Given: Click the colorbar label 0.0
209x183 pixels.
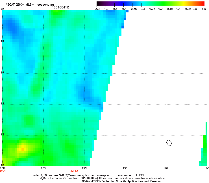Looking at the screenshot, I should point(195,9).
